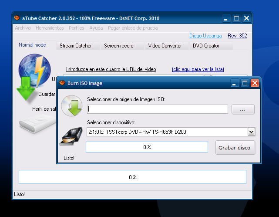Open the Screen record tab

tap(118, 46)
